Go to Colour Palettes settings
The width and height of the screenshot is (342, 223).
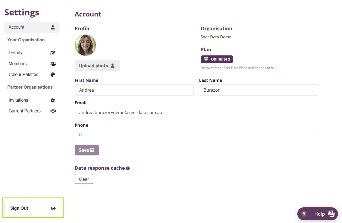24,75
